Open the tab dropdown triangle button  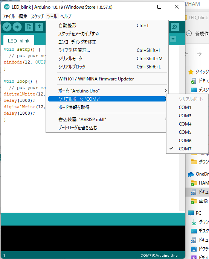point(173,39)
